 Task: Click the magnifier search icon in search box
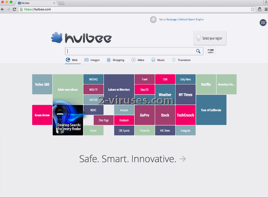tap(198, 51)
